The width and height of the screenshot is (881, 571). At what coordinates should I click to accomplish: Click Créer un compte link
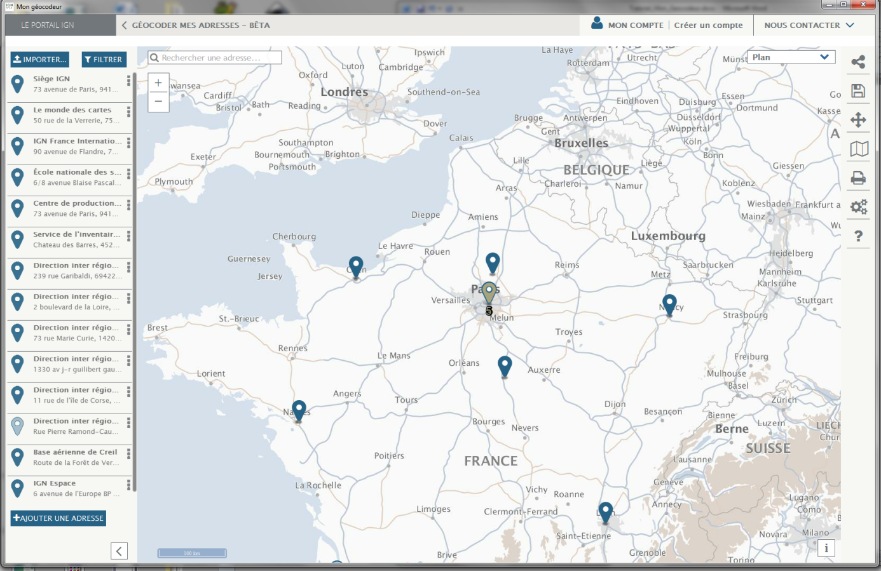coord(708,25)
